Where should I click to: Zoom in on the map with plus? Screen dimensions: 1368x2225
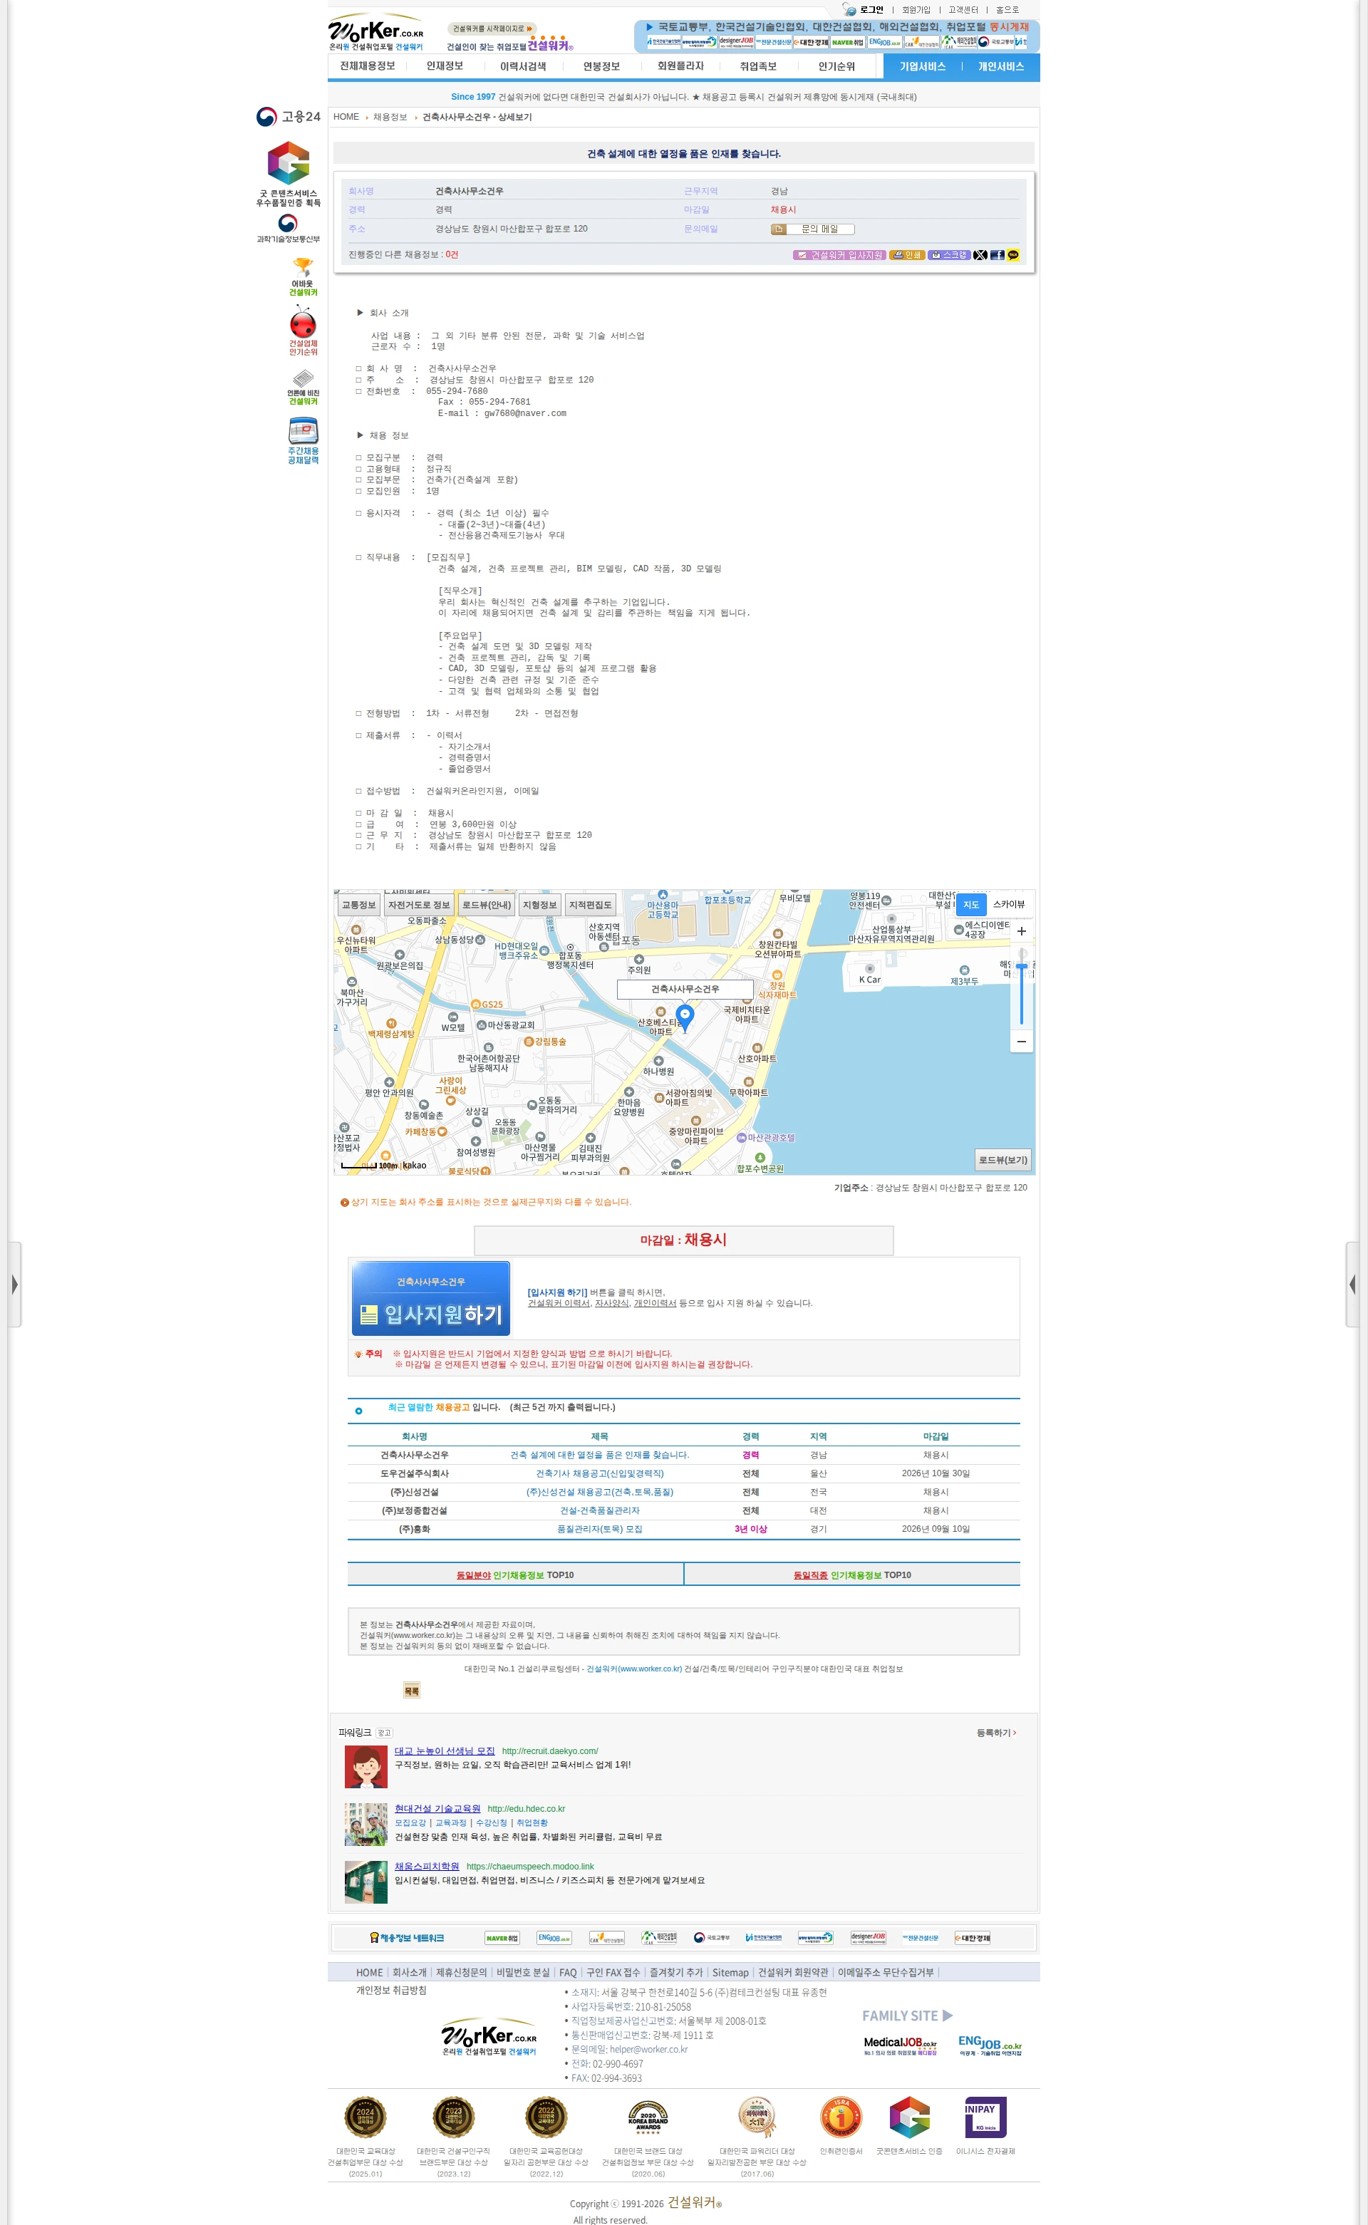click(x=1022, y=930)
